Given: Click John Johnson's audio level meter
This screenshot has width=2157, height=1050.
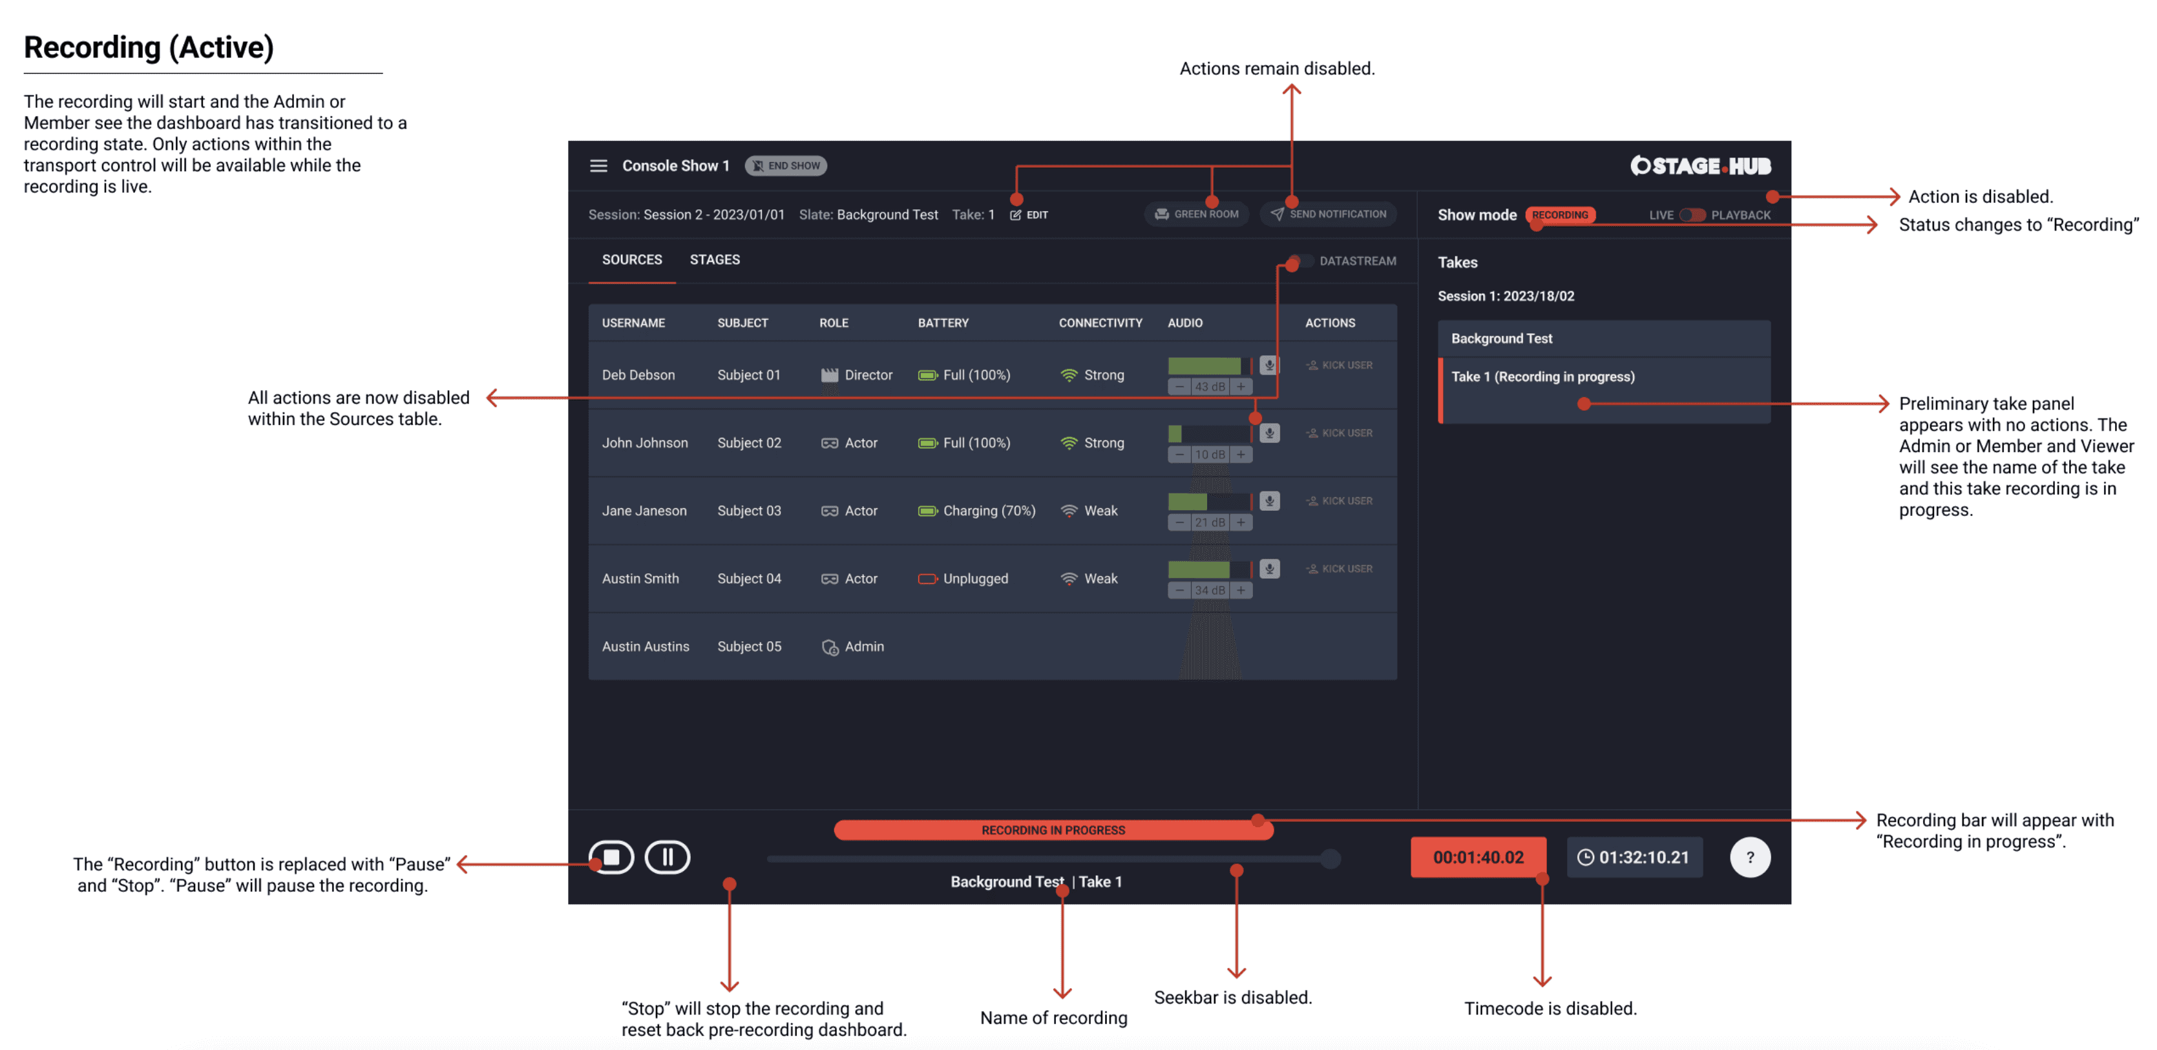Looking at the screenshot, I should coord(1210,433).
